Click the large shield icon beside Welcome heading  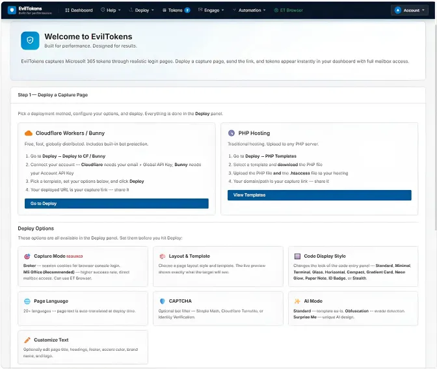tap(30, 40)
